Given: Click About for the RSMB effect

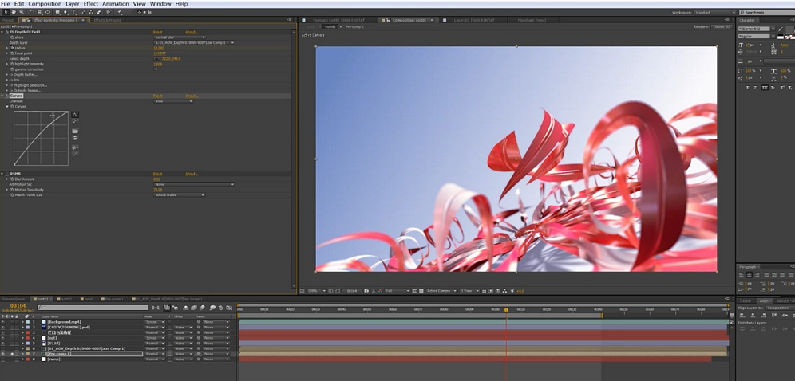Looking at the screenshot, I should (192, 174).
